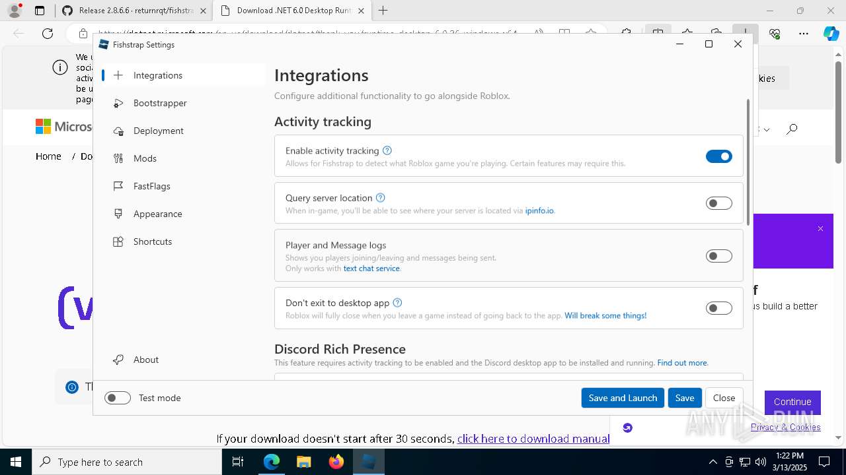The width and height of the screenshot is (846, 475).
Task: Show hidden system tray icons
Action: (712, 462)
